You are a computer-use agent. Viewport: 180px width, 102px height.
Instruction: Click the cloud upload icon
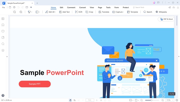pyautogui.click(x=174, y=7)
